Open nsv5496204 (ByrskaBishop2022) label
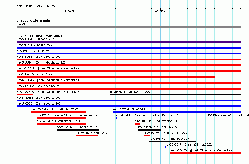249x164 pixels. click(x=41, y=62)
